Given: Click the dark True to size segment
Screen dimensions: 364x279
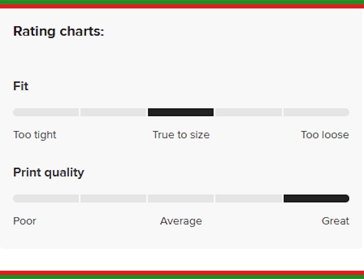Looking at the screenshot, I should coord(181,112).
